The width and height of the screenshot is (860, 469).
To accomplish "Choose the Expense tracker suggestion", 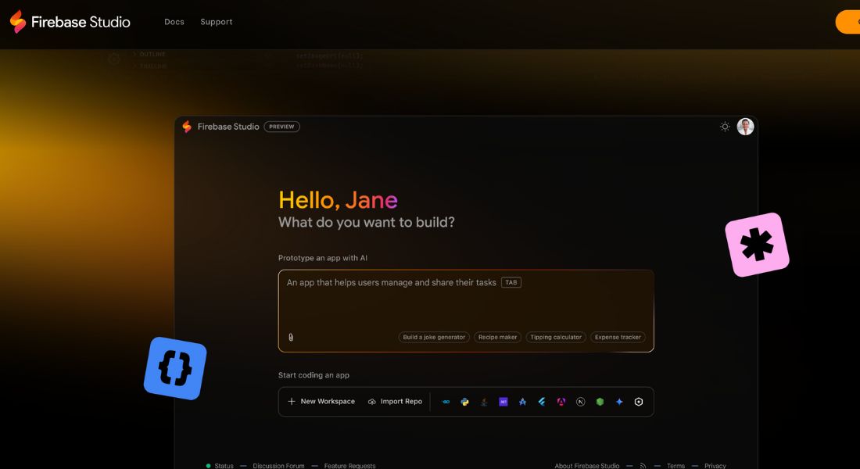I will tap(618, 338).
